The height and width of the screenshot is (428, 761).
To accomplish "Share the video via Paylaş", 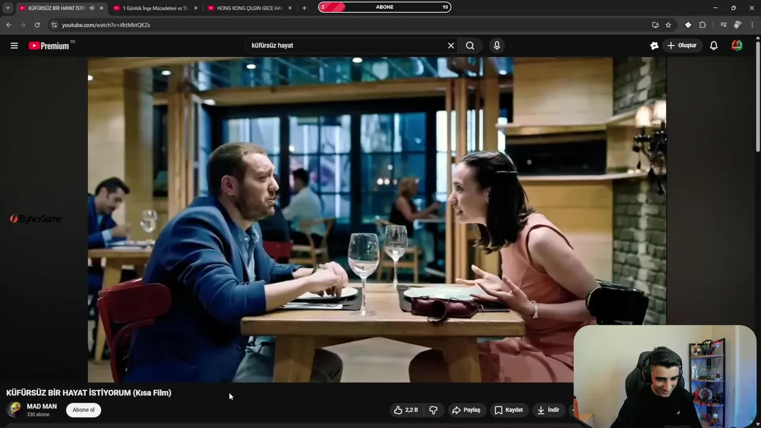I will (x=466, y=410).
